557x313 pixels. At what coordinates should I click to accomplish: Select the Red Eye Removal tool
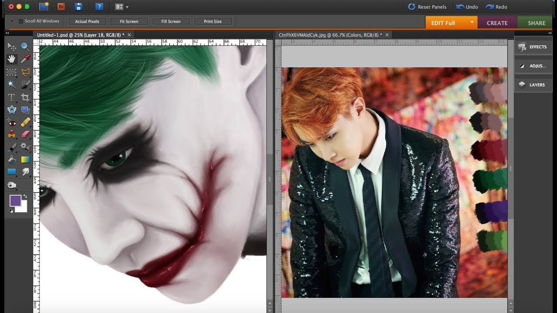(x=12, y=123)
